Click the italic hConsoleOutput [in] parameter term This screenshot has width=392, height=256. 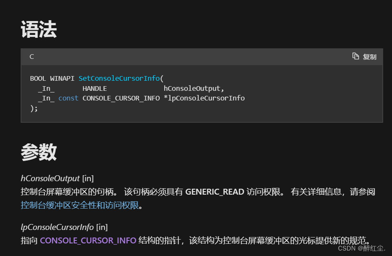[57, 178]
